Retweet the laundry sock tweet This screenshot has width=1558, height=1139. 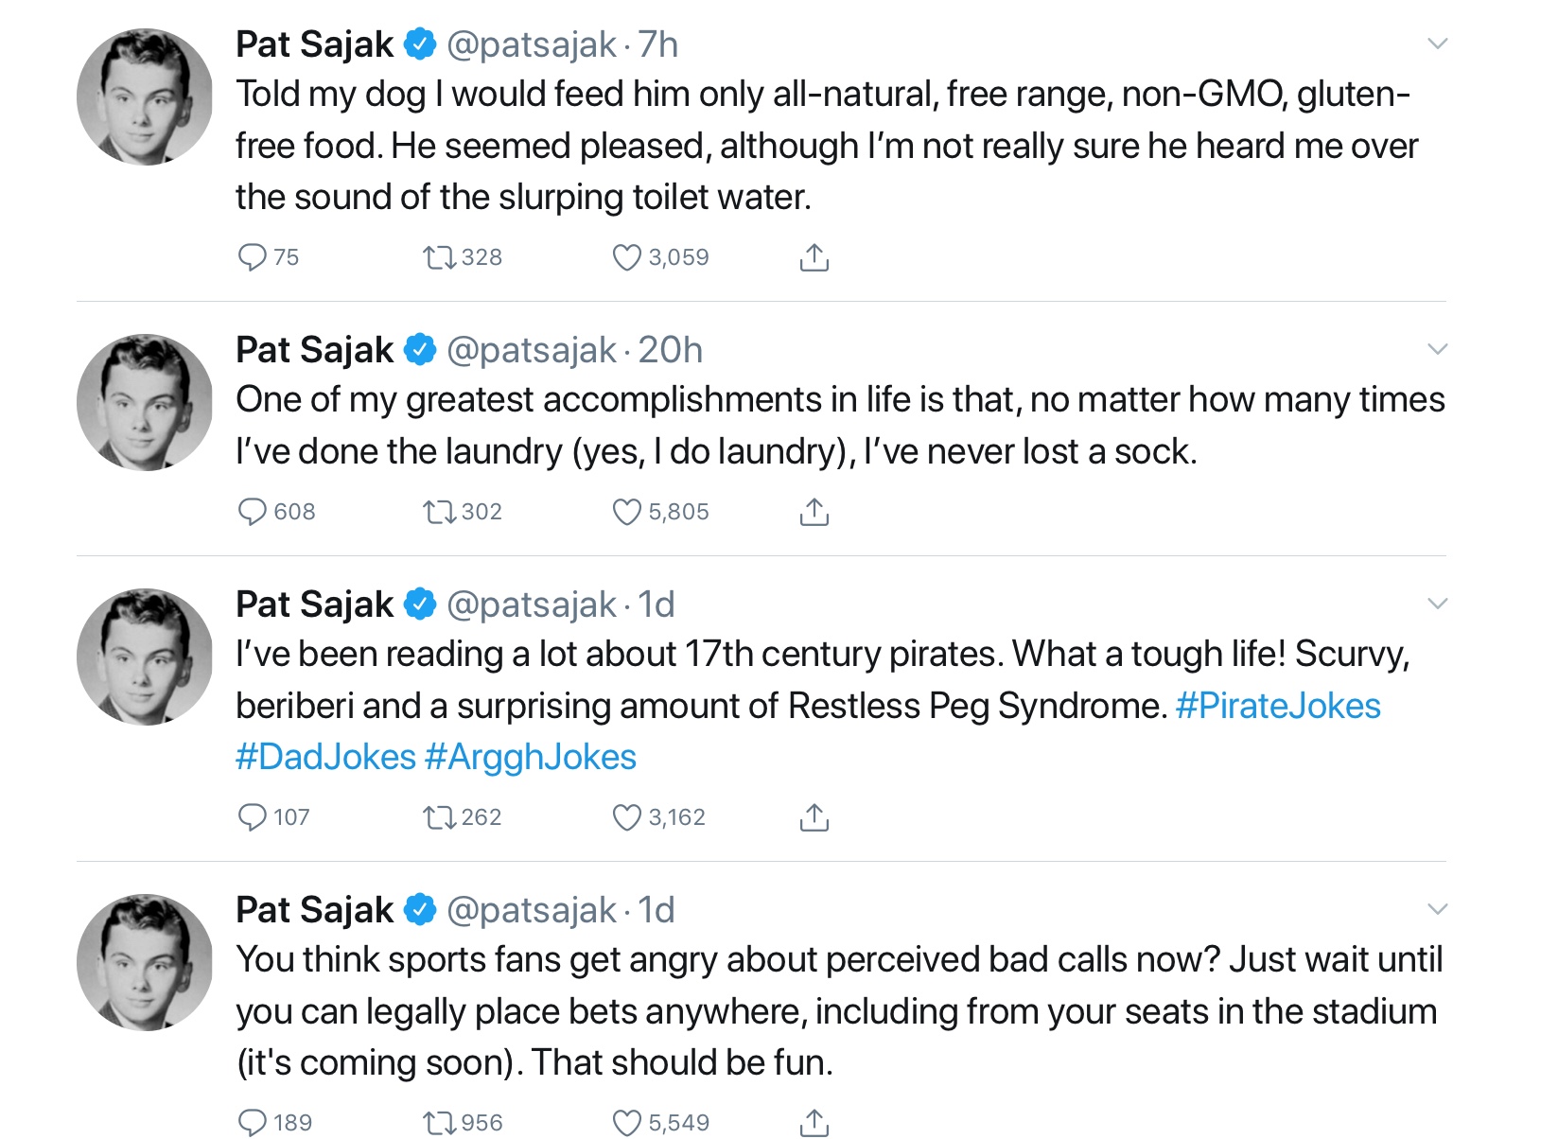coord(439,512)
